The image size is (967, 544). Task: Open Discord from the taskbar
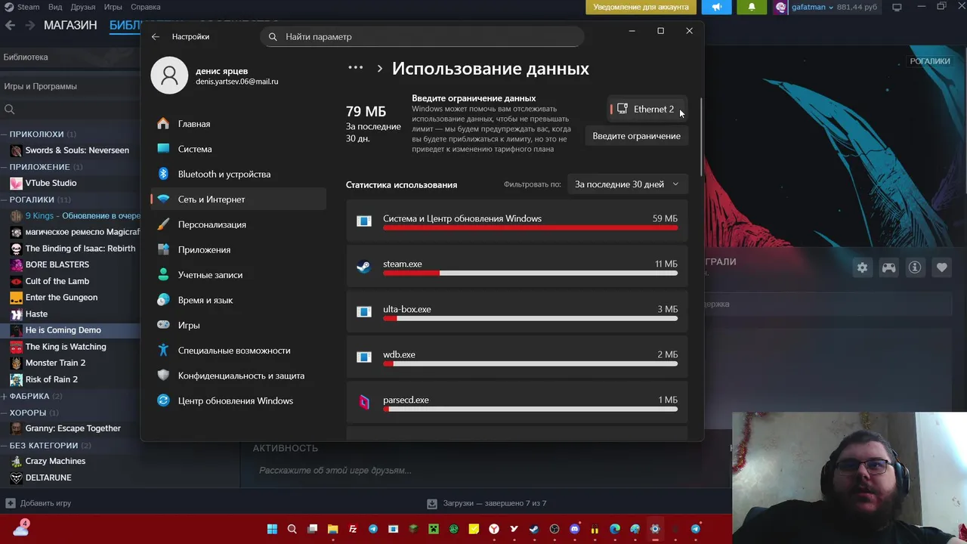(x=575, y=529)
